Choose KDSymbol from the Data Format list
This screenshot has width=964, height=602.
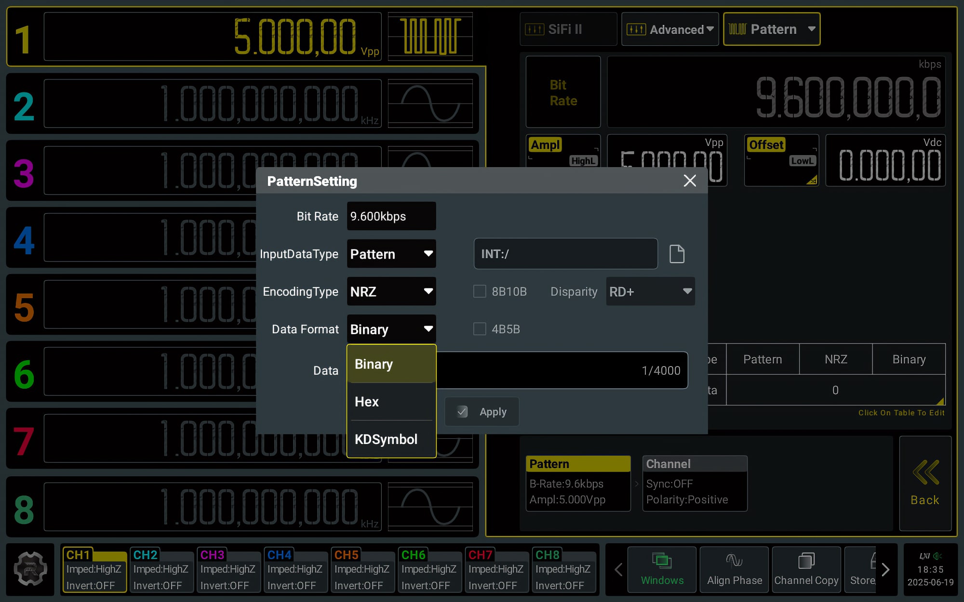[x=391, y=439]
